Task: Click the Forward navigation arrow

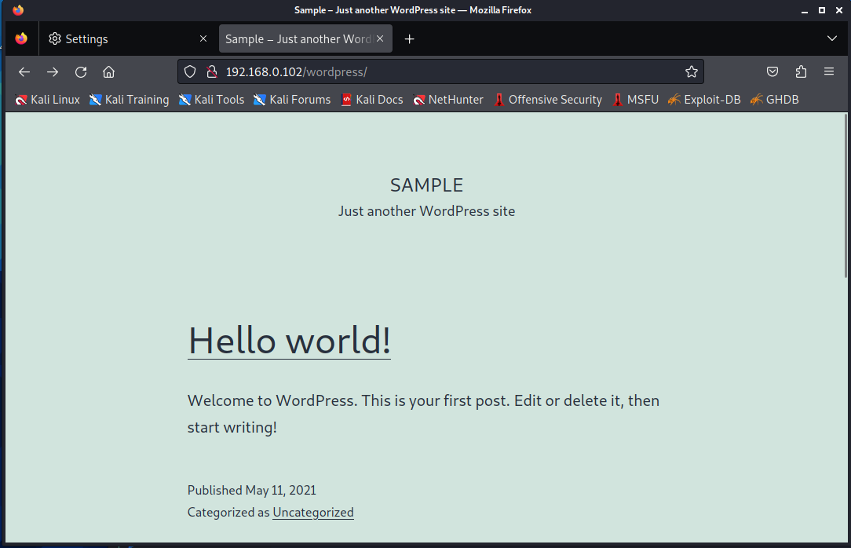Action: click(x=53, y=72)
